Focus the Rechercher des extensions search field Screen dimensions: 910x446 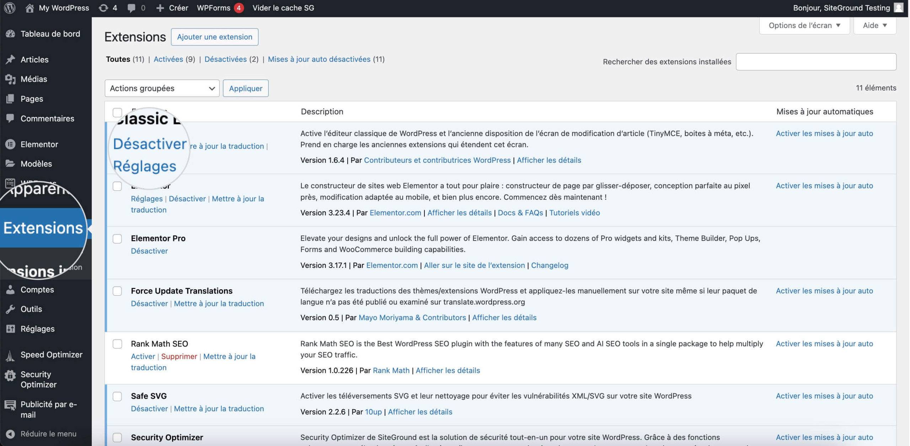[816, 62]
